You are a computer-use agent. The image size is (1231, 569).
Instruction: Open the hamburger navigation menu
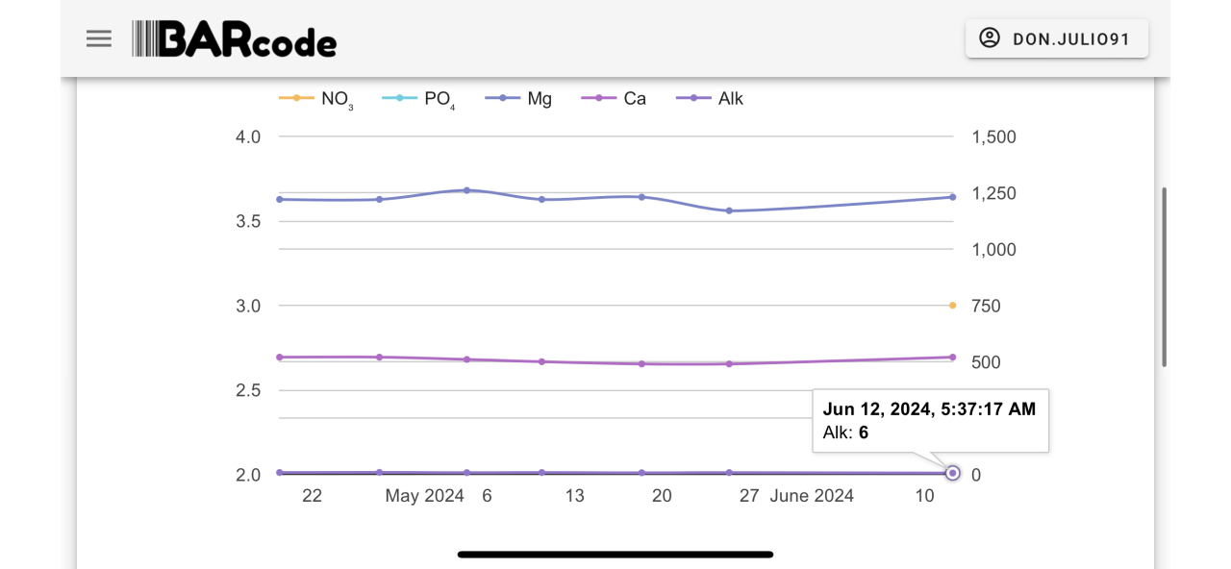(x=99, y=38)
